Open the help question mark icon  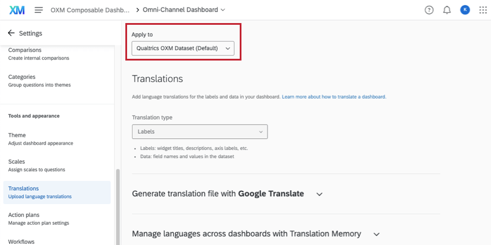pos(429,10)
